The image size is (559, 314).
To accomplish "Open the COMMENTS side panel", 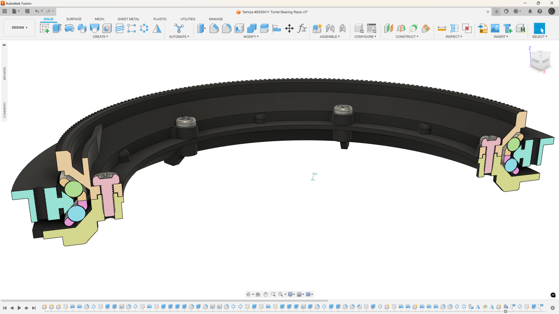I will point(5,110).
